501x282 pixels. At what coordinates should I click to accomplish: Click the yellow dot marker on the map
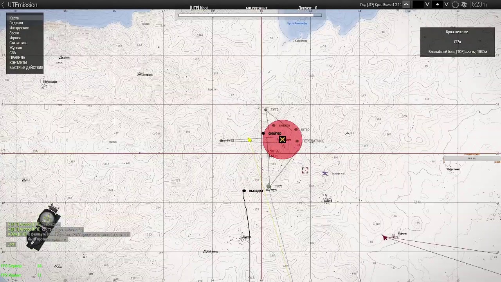249,140
